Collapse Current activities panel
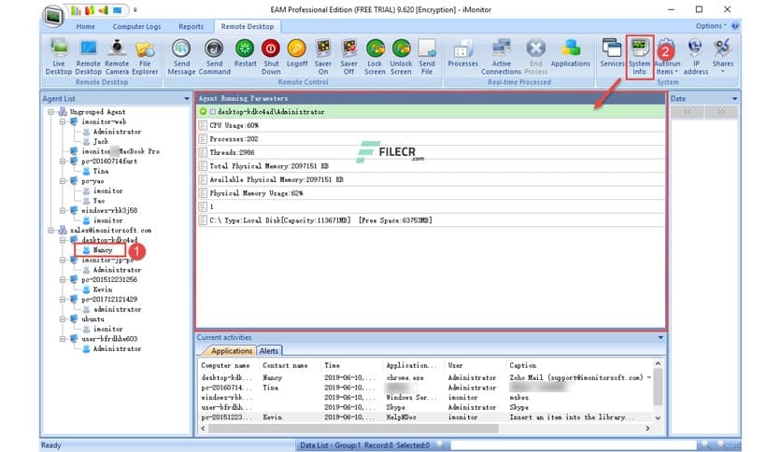The height and width of the screenshot is (452, 781). tap(660, 337)
